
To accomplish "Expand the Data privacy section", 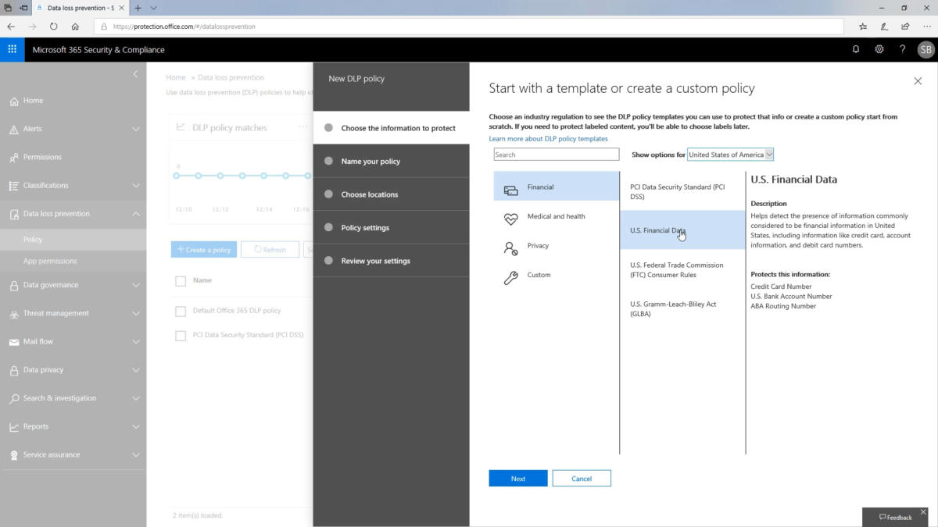I will (x=136, y=370).
